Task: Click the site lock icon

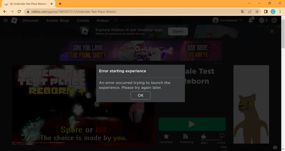Action: tap(28, 12)
